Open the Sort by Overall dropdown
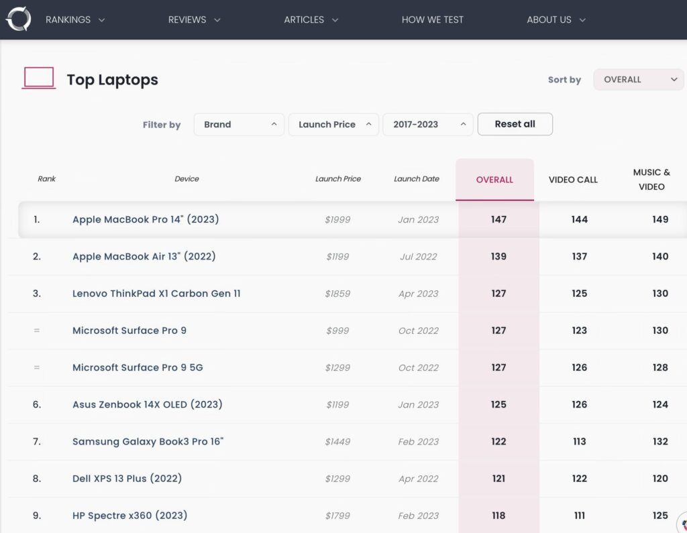 pyautogui.click(x=638, y=80)
